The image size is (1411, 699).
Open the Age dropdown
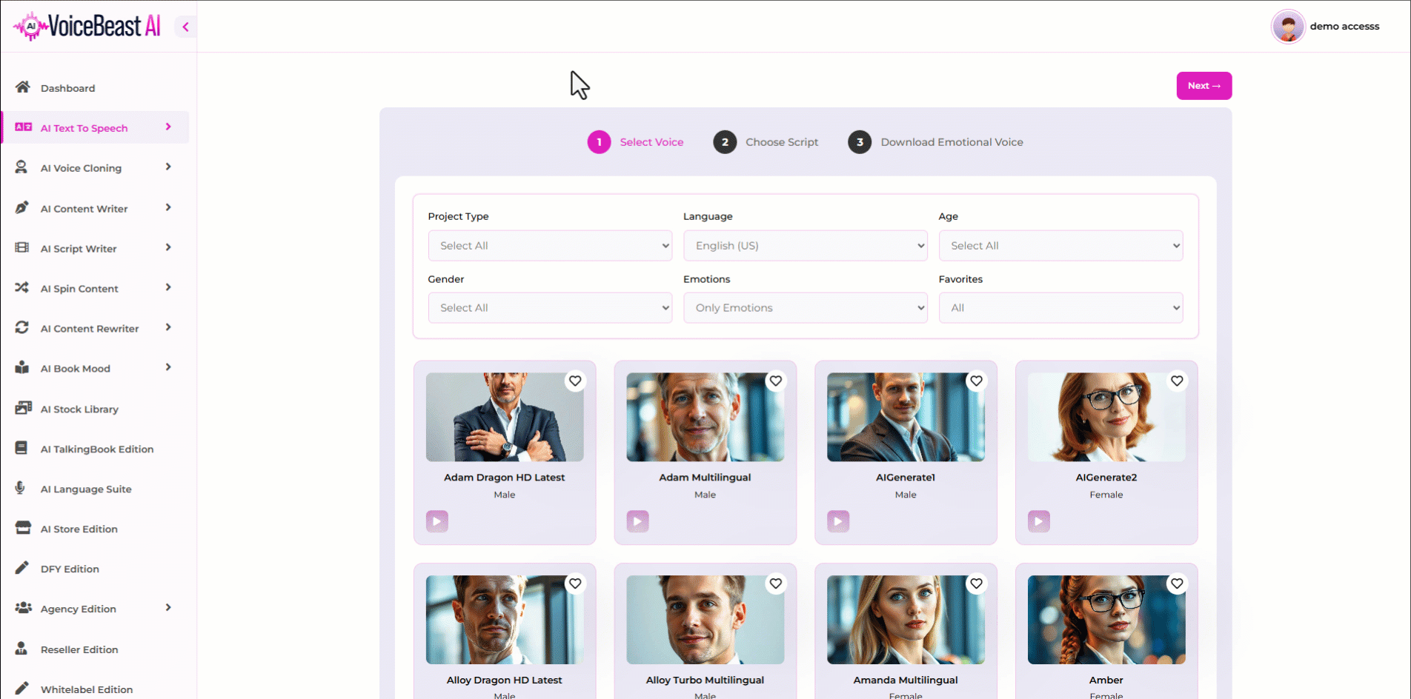point(1060,245)
